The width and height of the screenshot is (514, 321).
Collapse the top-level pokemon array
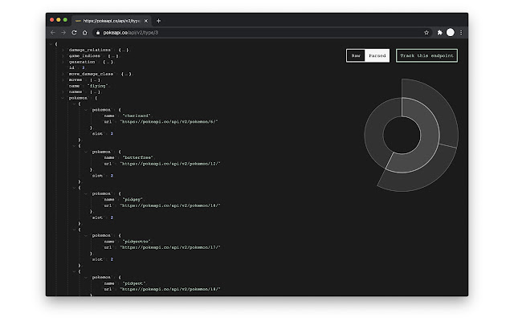[63, 98]
